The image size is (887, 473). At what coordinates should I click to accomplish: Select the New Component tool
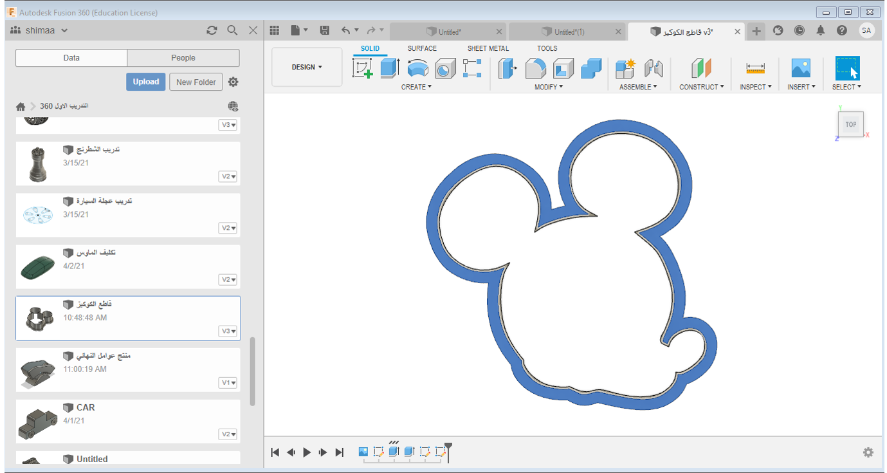[625, 68]
